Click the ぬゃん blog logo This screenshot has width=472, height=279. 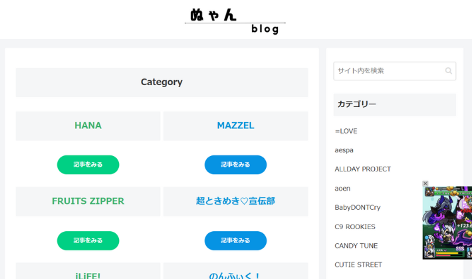coord(235,20)
